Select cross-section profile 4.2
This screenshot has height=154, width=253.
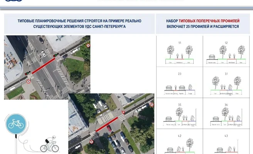tap(179, 143)
